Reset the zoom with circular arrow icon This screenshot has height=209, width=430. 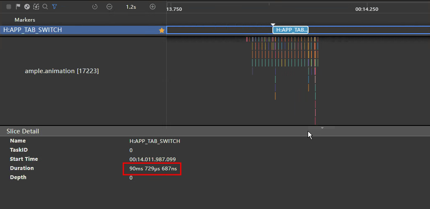point(95,7)
